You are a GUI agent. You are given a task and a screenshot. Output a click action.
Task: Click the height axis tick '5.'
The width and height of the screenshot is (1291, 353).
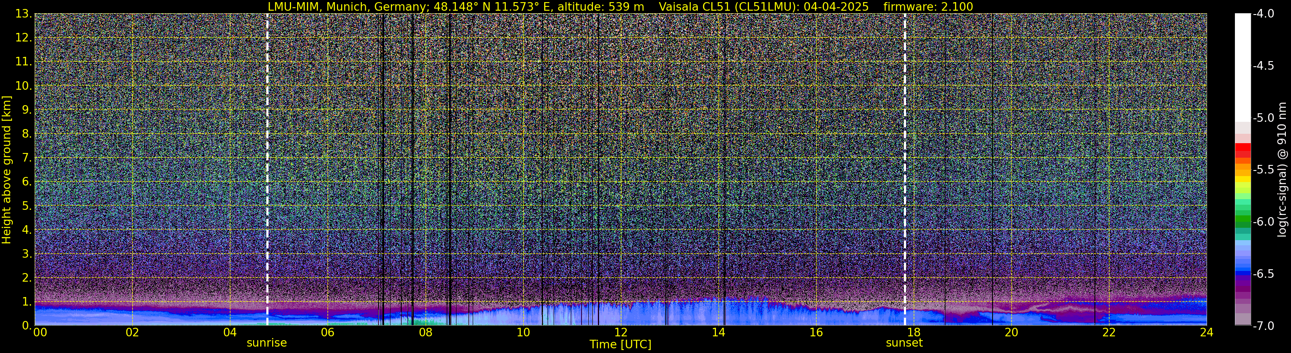click(27, 206)
